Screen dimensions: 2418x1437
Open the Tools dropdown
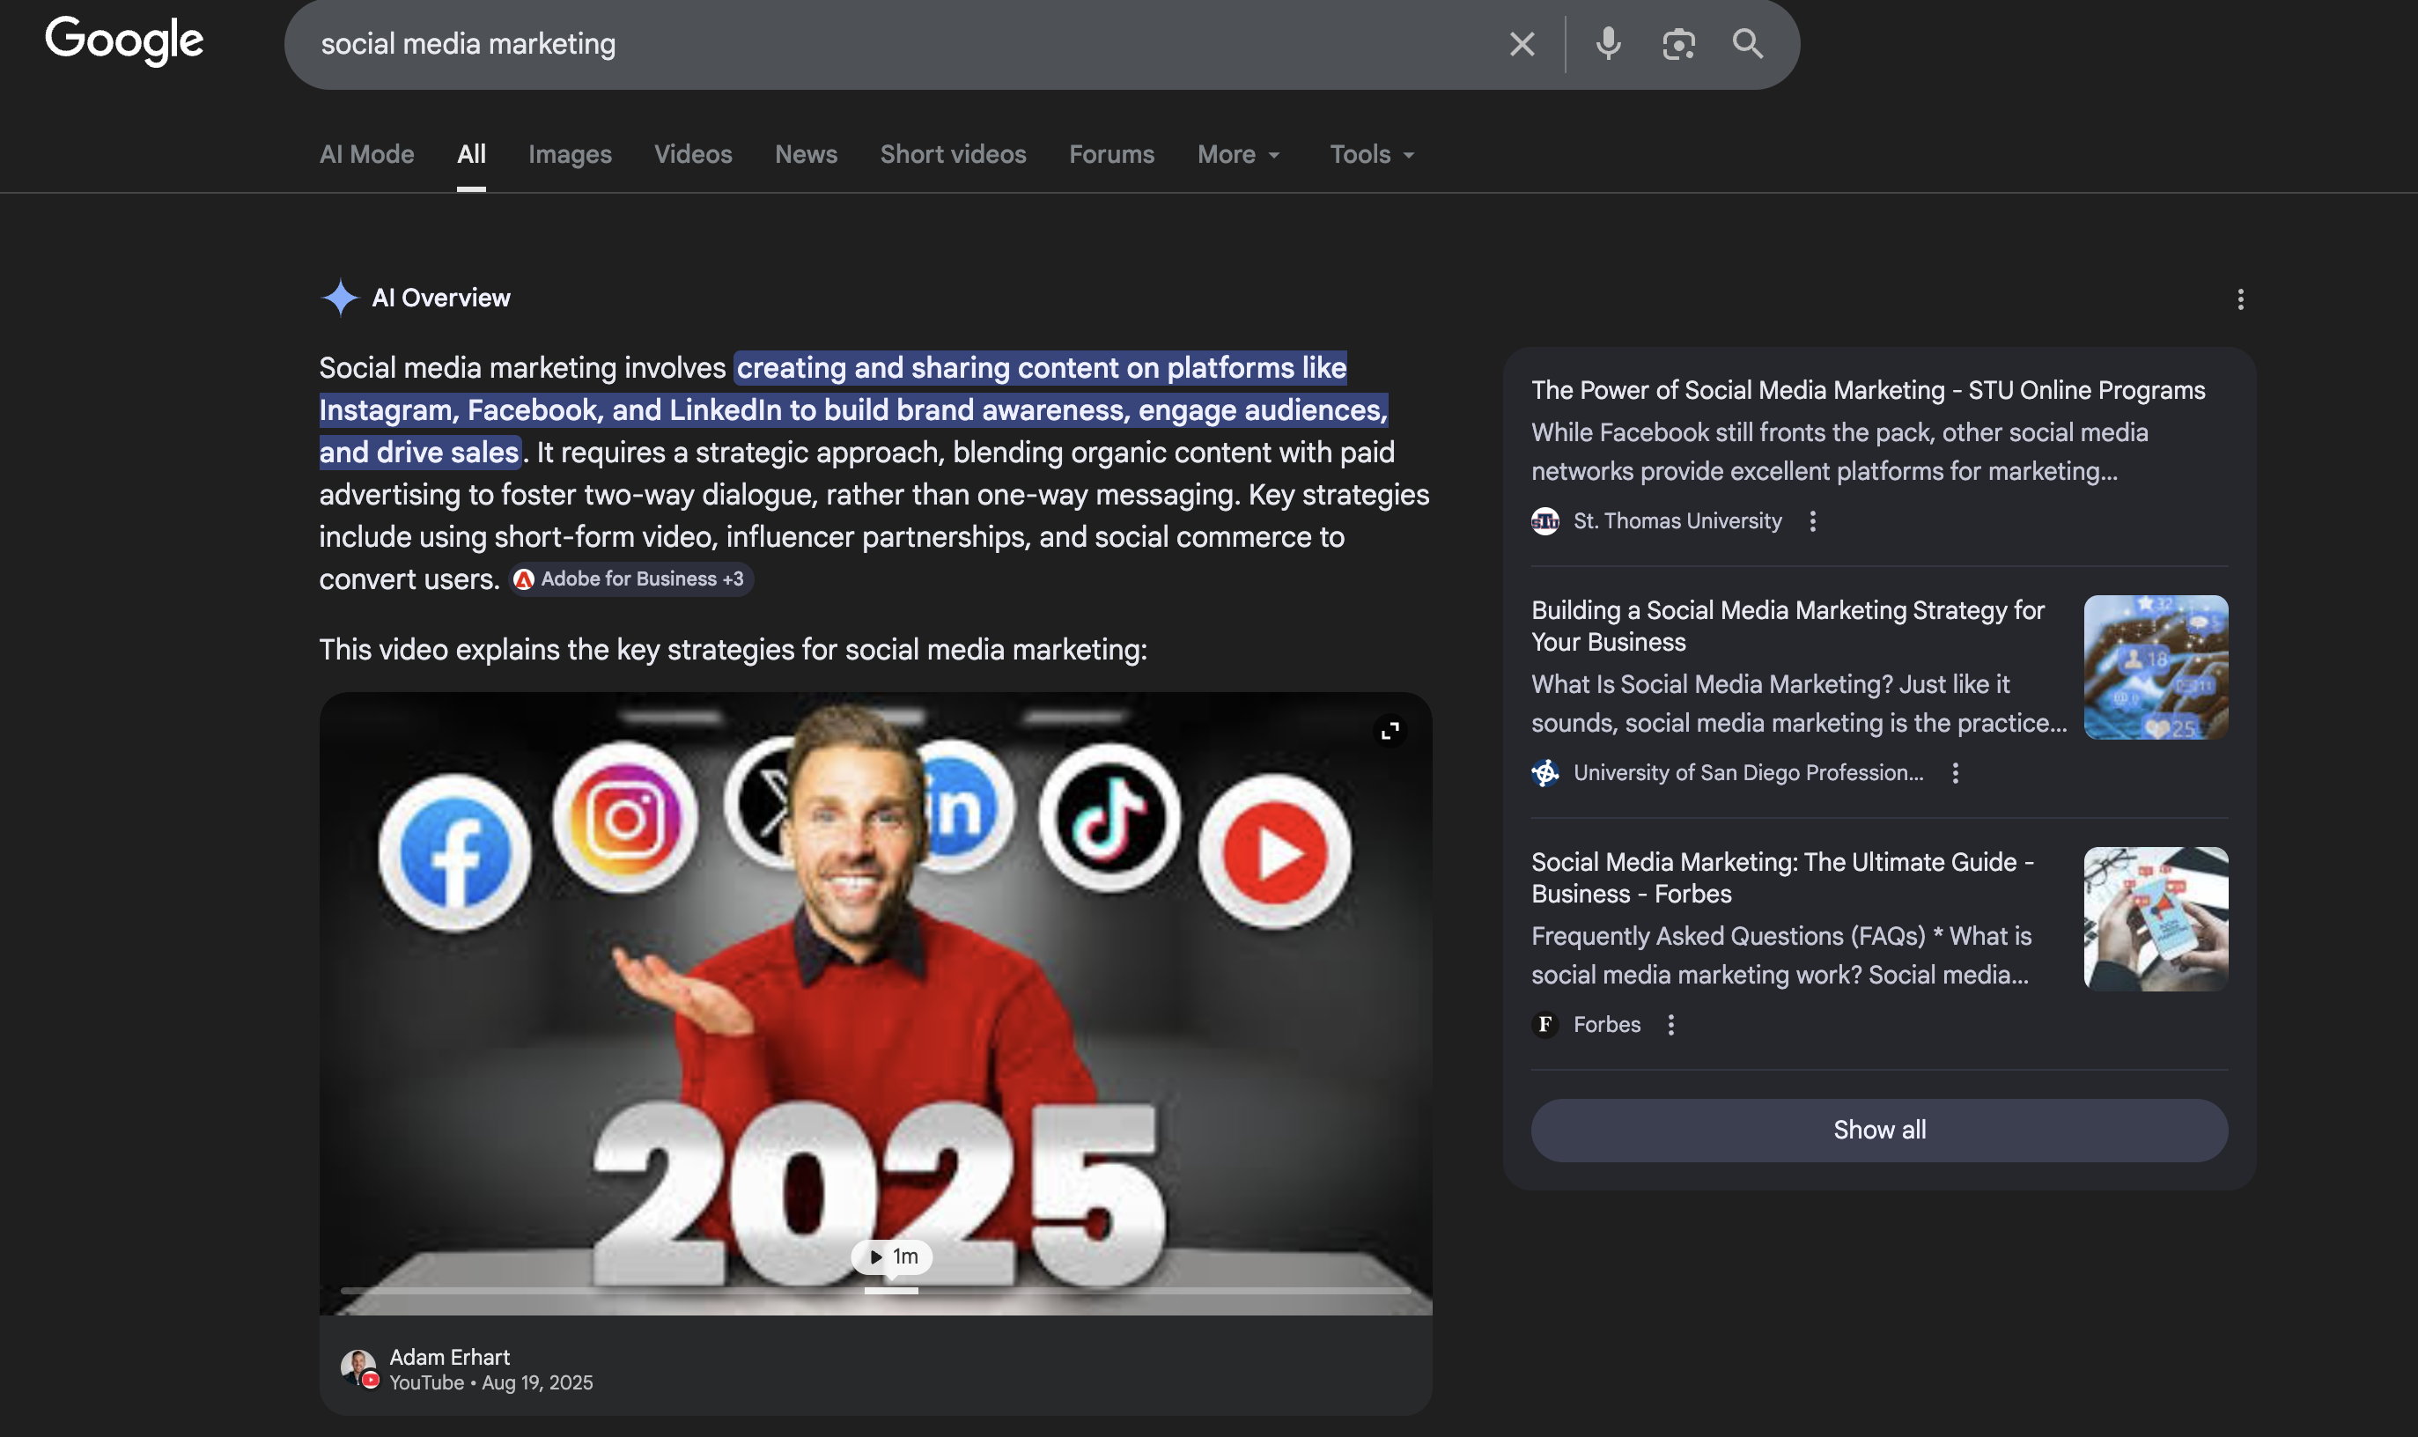1372,154
